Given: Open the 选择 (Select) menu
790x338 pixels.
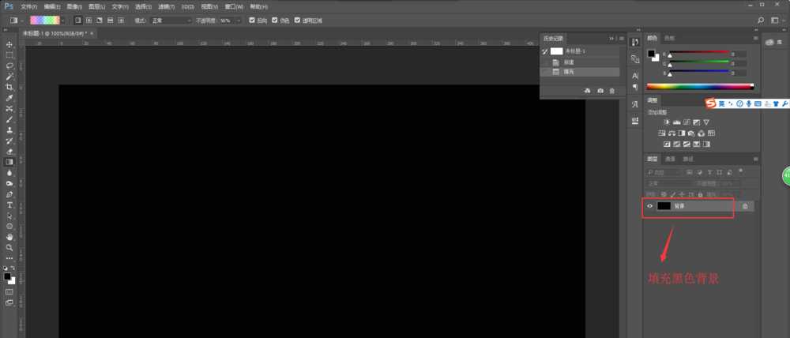Looking at the screenshot, I should coord(143,7).
